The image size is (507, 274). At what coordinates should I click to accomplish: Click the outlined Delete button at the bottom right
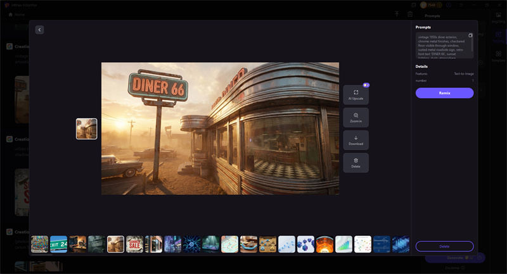coord(444,246)
